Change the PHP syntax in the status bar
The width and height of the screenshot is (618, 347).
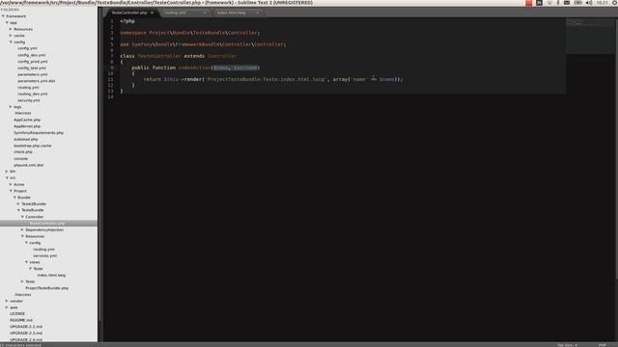603,345
